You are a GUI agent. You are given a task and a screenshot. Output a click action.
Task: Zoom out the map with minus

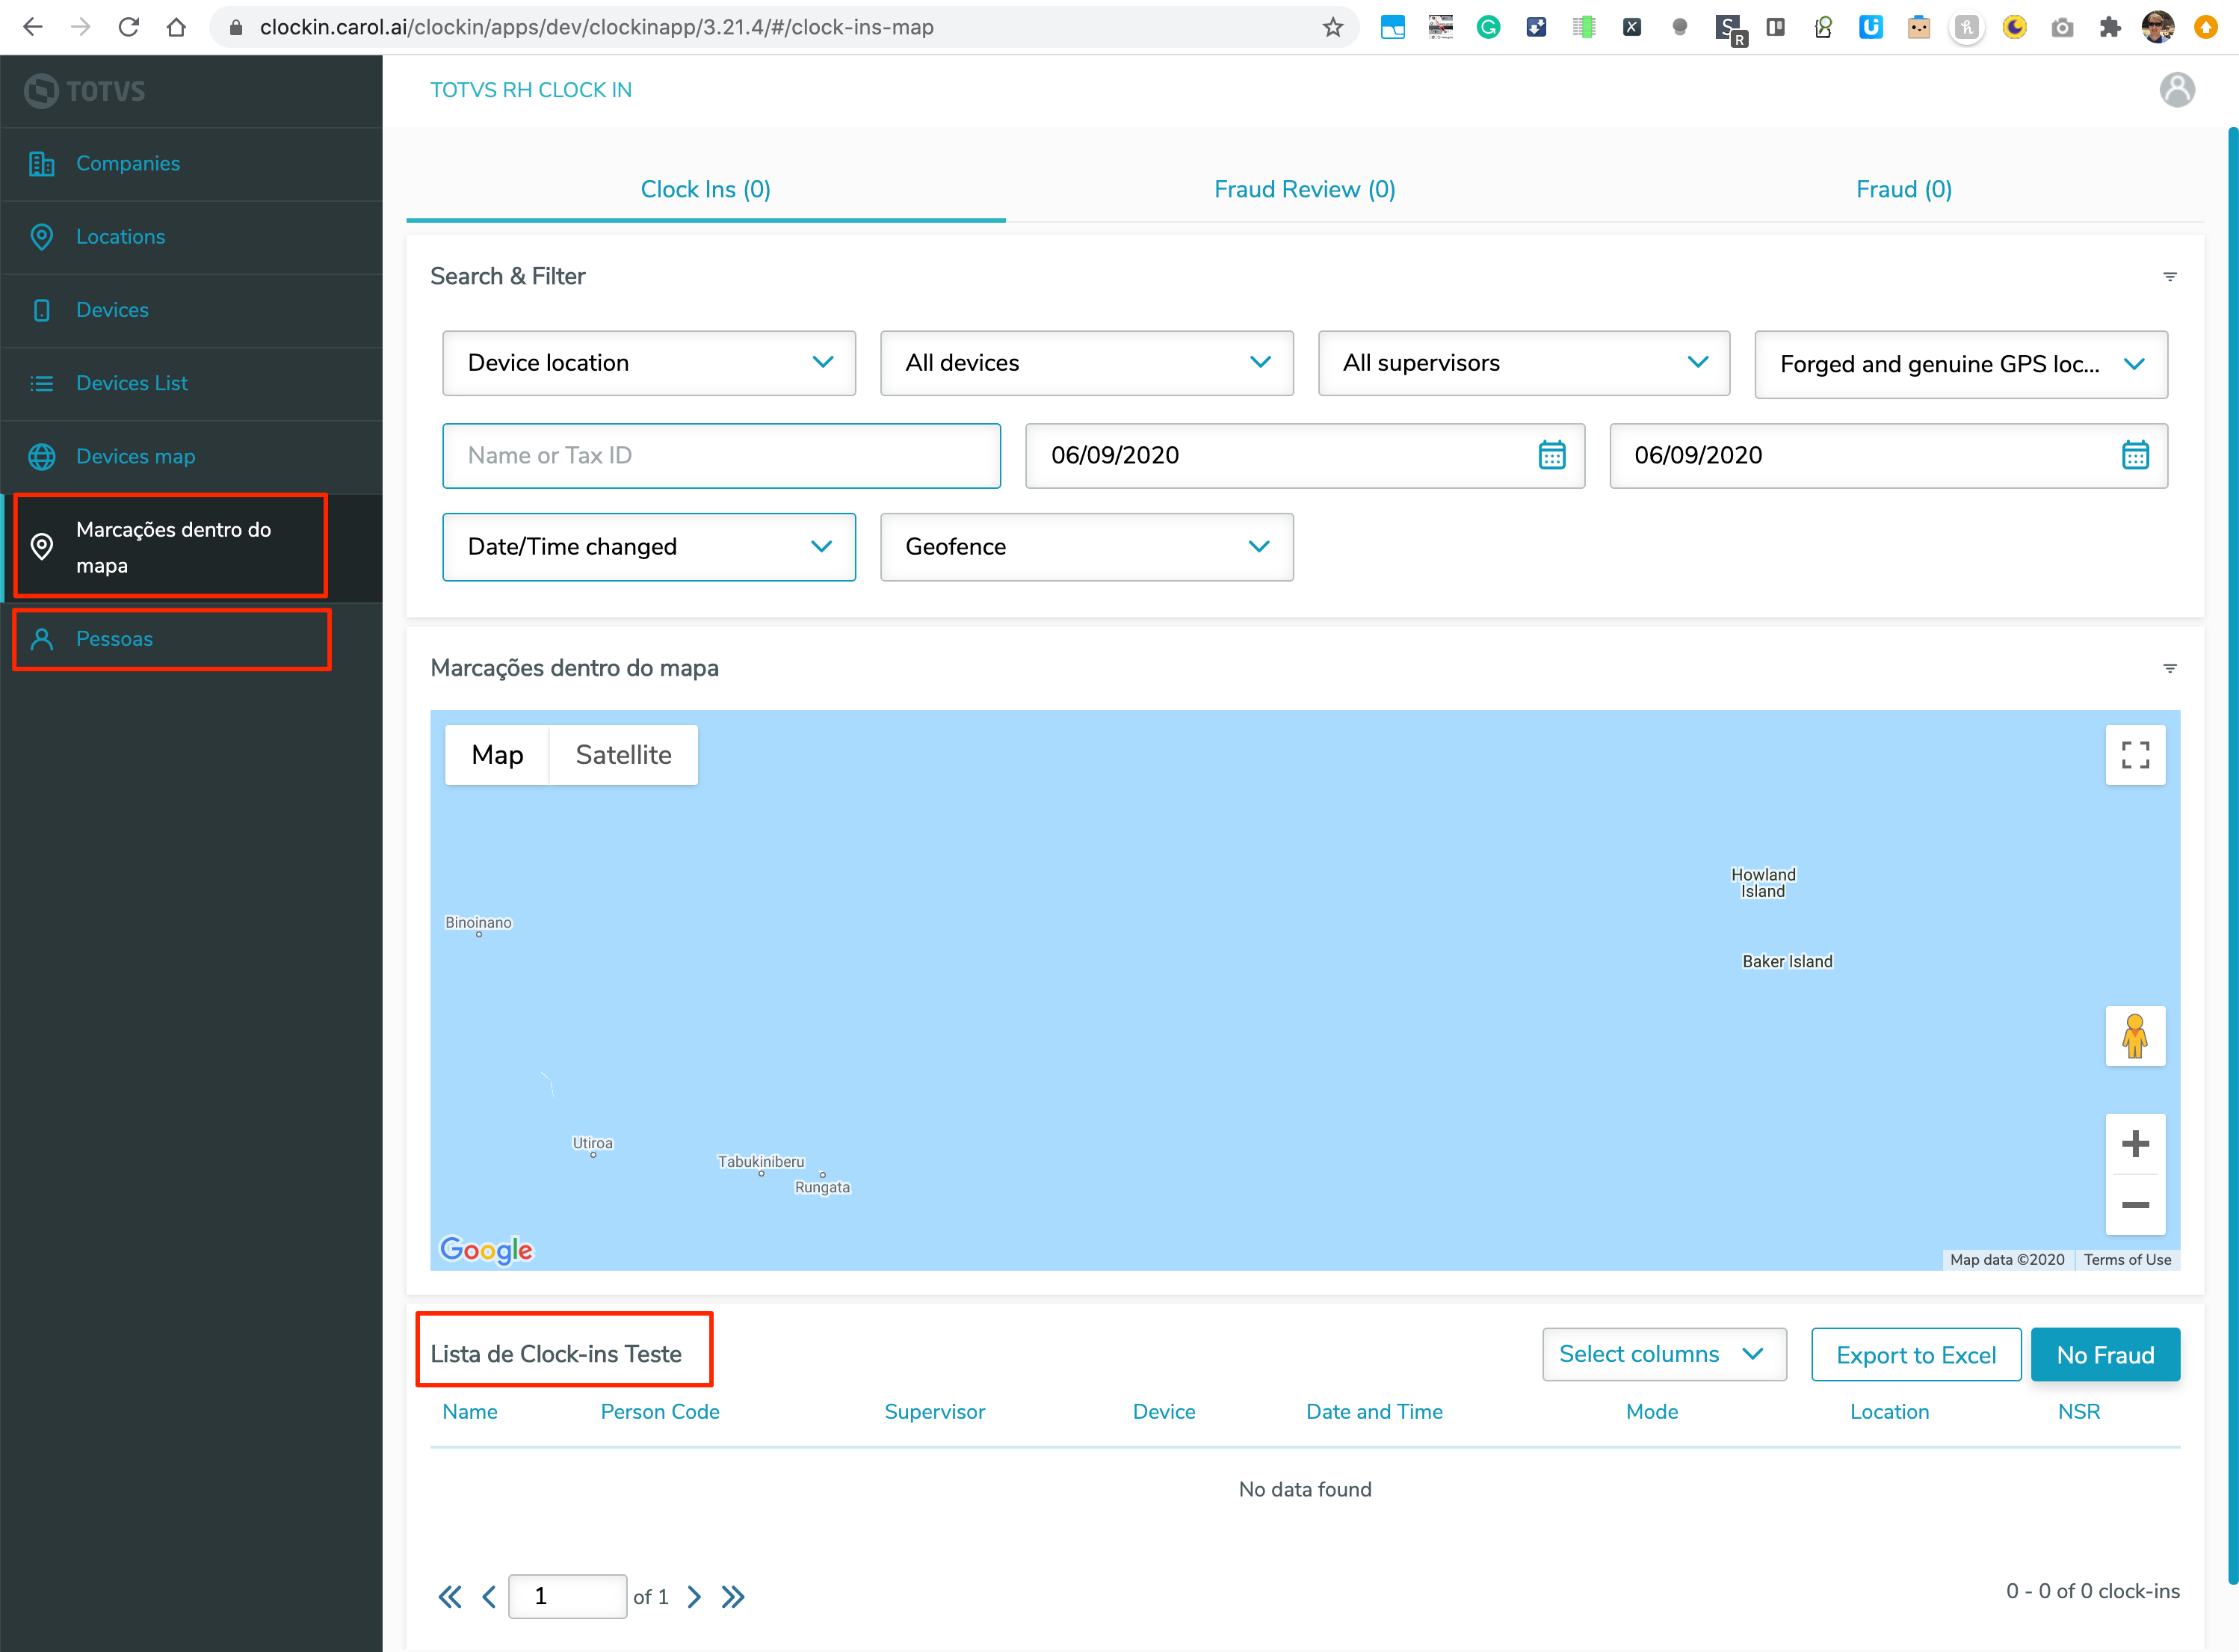tap(2135, 1205)
